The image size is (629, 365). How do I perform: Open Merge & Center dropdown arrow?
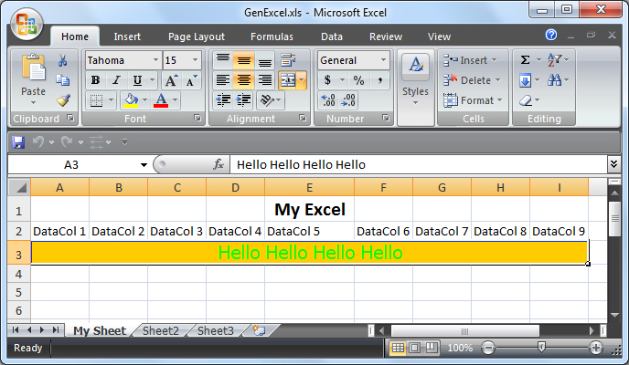[x=302, y=80]
